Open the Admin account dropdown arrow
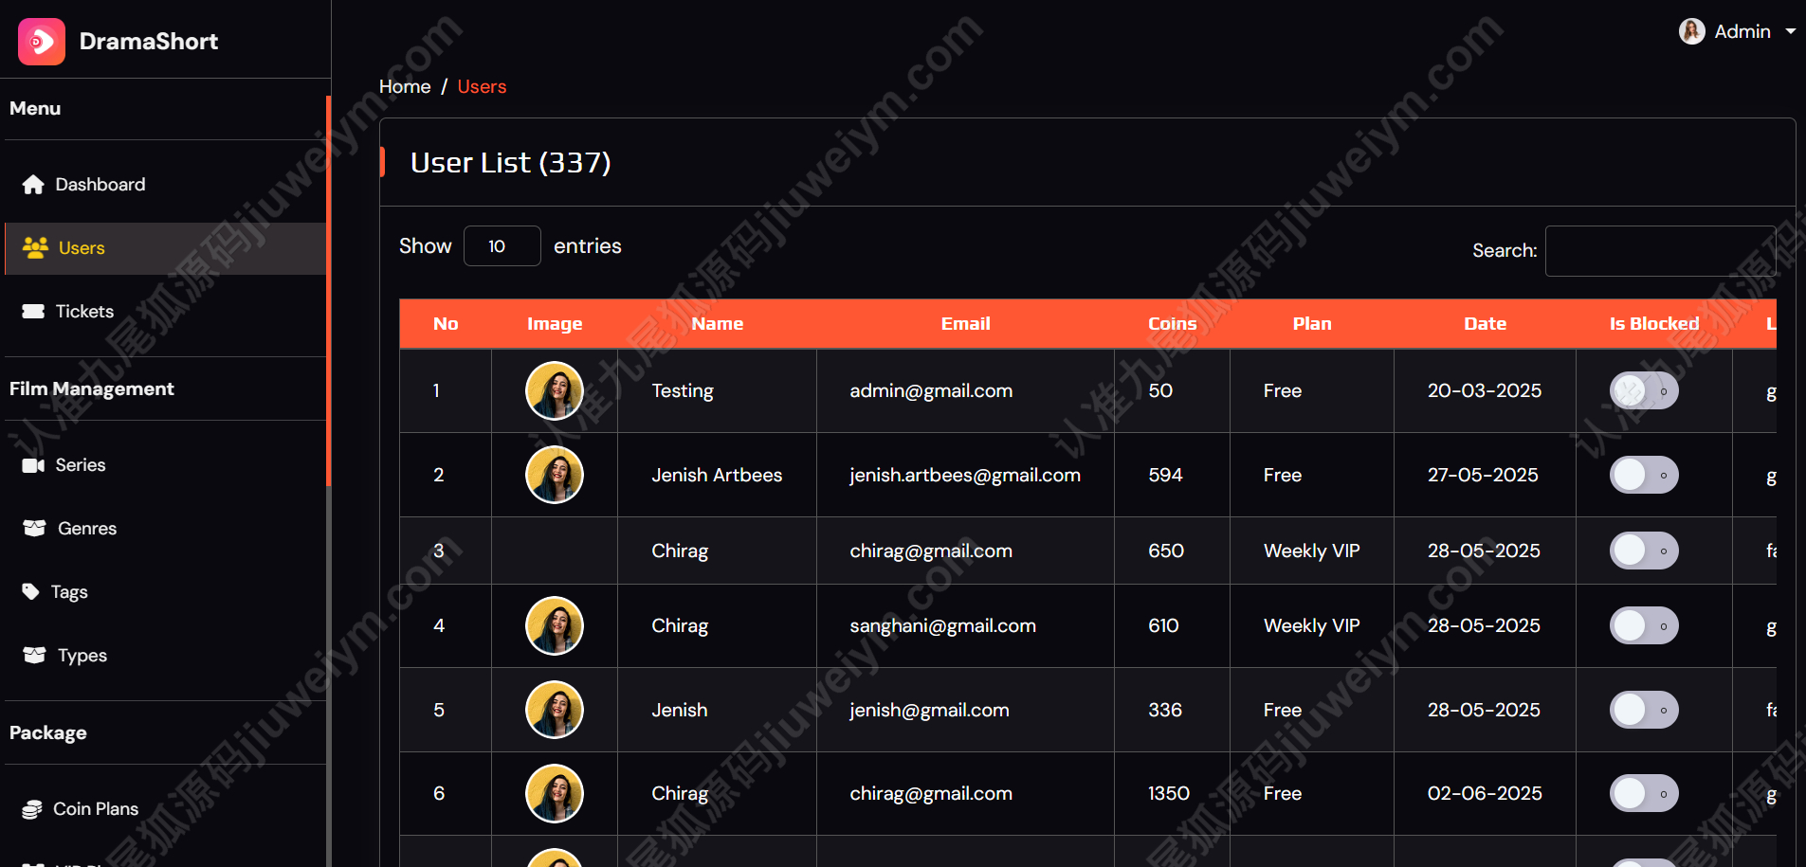Viewport: 1806px width, 867px height. (1791, 31)
